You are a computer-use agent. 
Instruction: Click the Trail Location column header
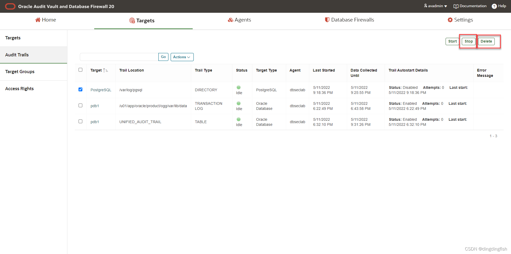[x=131, y=70]
